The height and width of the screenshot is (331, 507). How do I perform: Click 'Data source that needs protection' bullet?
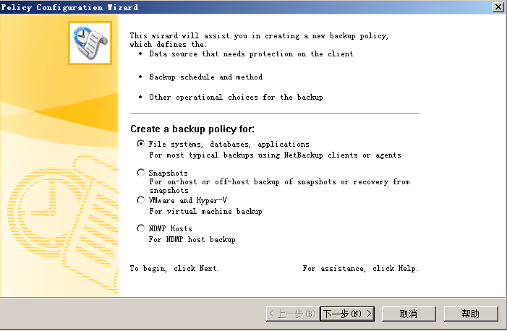251,53
